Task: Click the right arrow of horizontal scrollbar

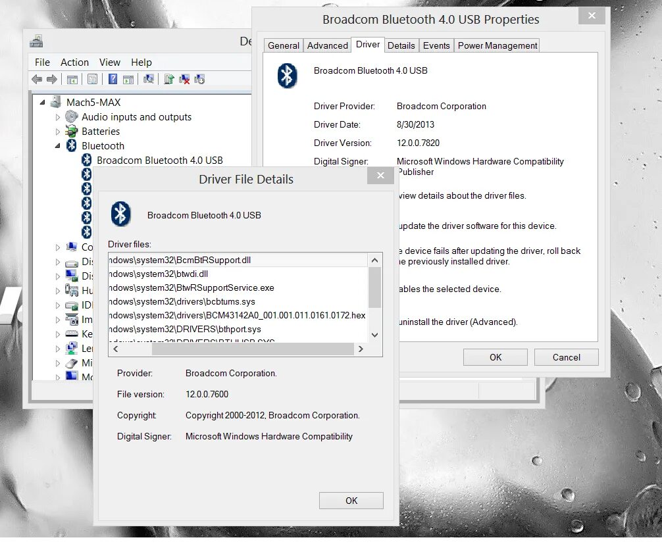Action: click(x=361, y=349)
